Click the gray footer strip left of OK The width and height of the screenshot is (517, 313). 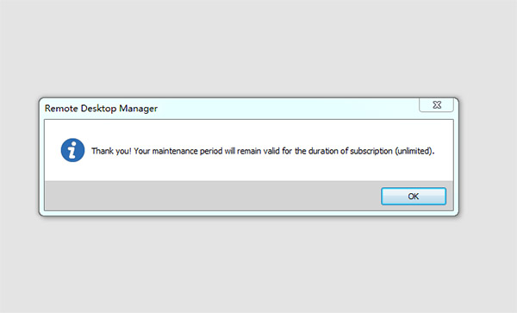pyautogui.click(x=211, y=196)
